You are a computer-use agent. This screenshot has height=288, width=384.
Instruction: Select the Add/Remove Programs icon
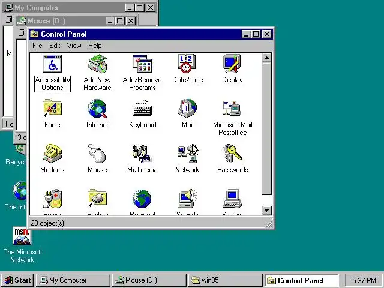pos(142,64)
